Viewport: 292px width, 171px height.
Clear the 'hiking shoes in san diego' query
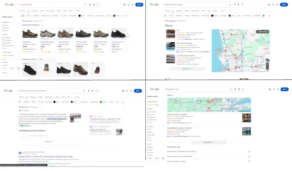pos(230,5)
